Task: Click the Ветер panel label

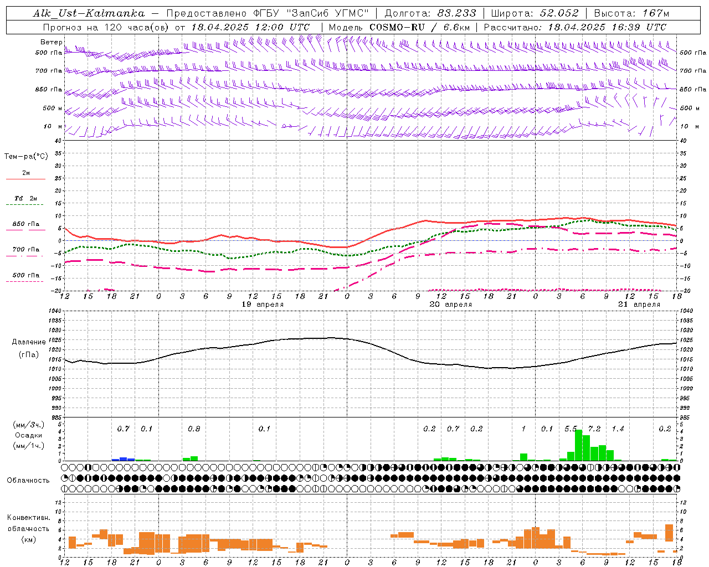Action: coord(51,42)
